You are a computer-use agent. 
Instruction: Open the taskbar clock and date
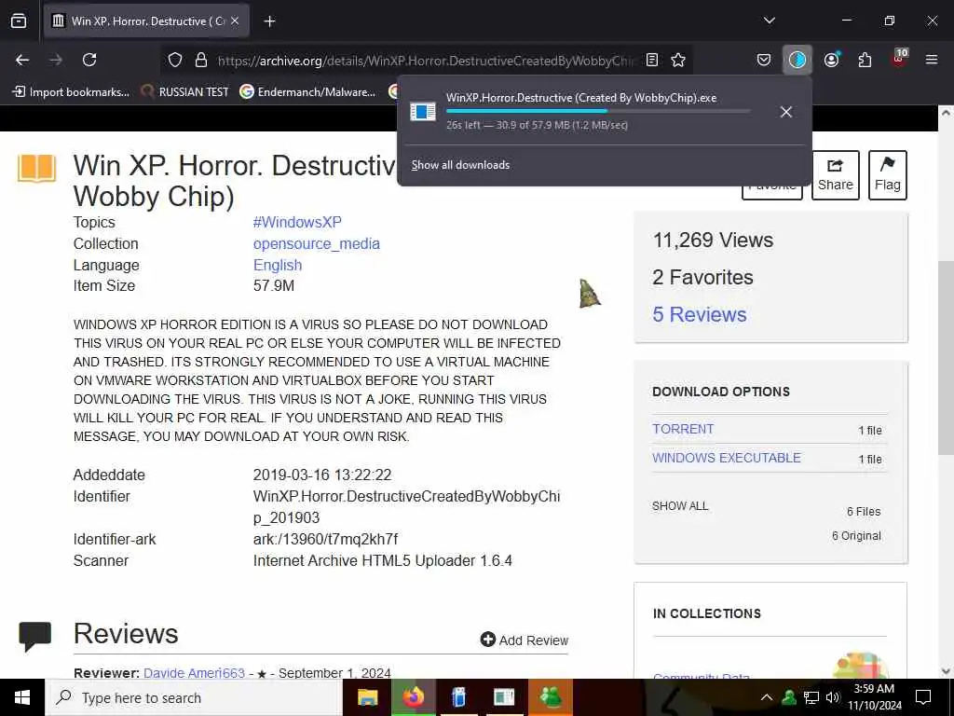874,697
